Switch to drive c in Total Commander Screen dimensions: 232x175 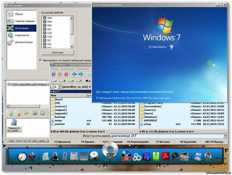tap(54, 81)
